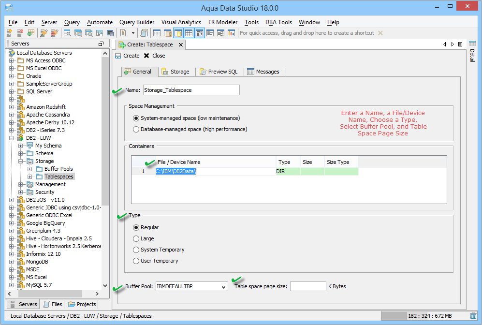Switch to the Files panel tab
The width and height of the screenshot is (482, 325).
click(x=53, y=304)
